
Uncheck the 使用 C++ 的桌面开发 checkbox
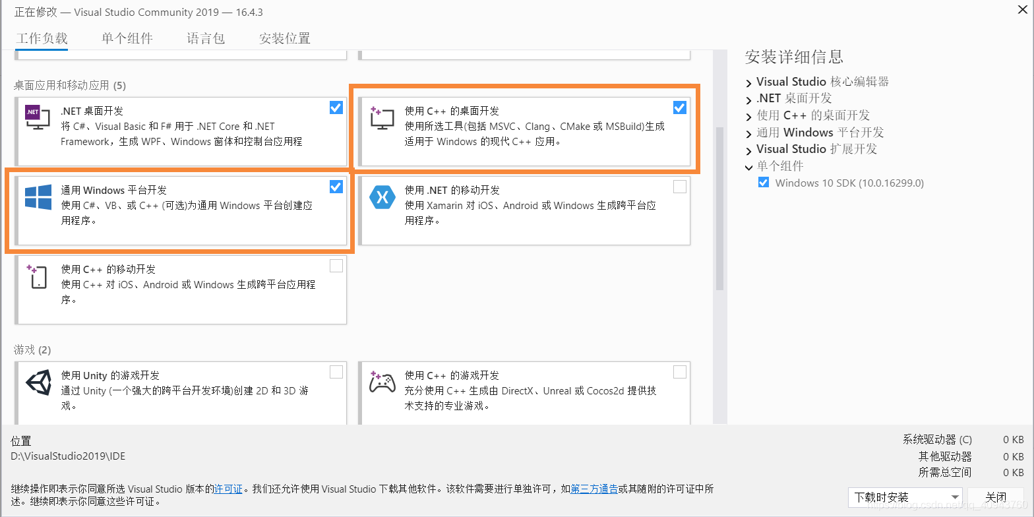tap(680, 107)
